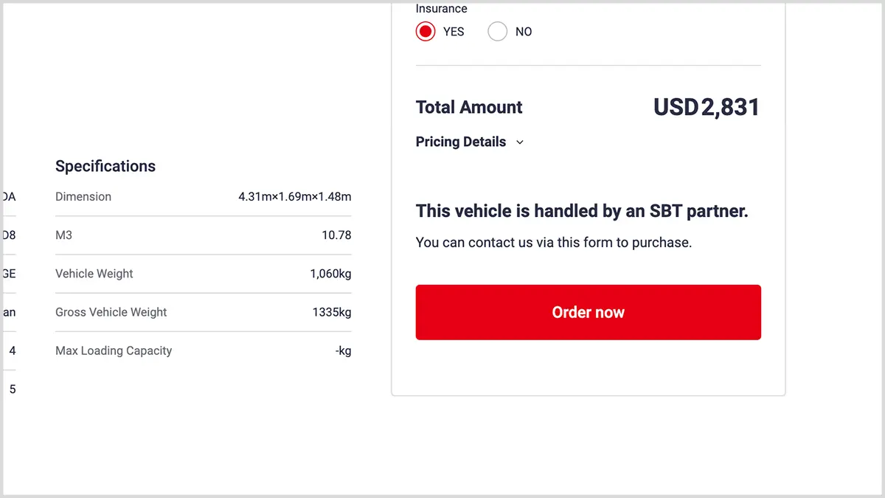885x498 pixels.
Task: Click the Total Amount label
Action: [469, 108]
